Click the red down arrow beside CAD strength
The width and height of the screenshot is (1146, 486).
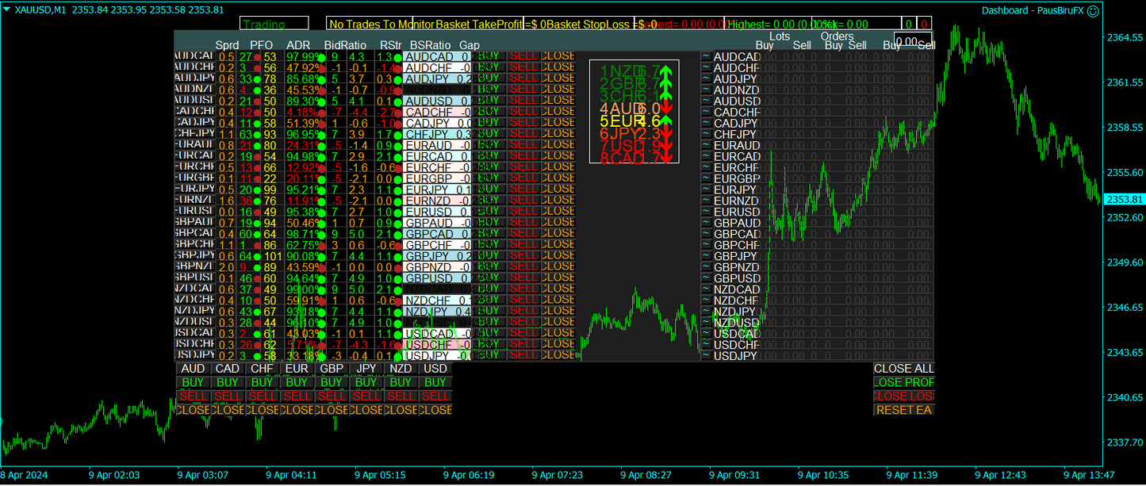tap(666, 159)
